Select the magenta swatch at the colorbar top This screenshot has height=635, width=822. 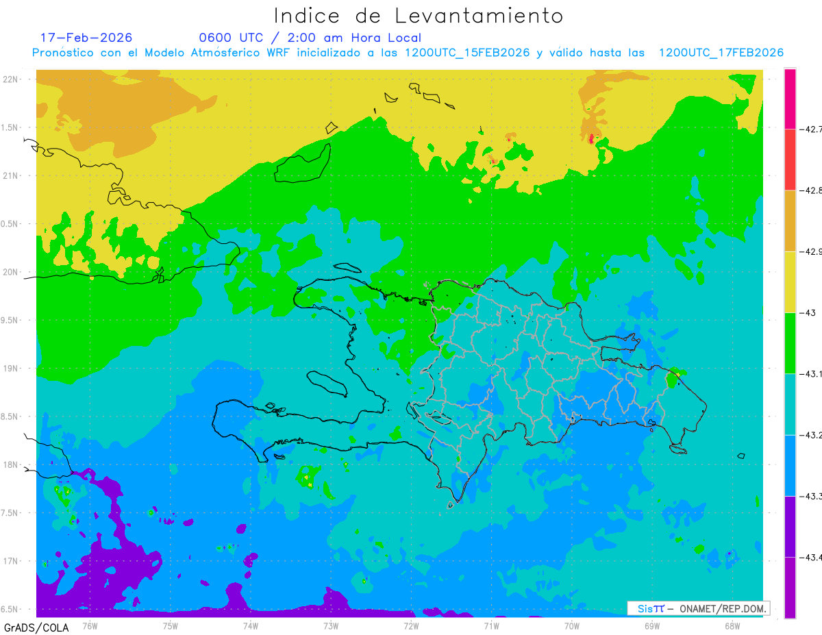tap(790, 99)
